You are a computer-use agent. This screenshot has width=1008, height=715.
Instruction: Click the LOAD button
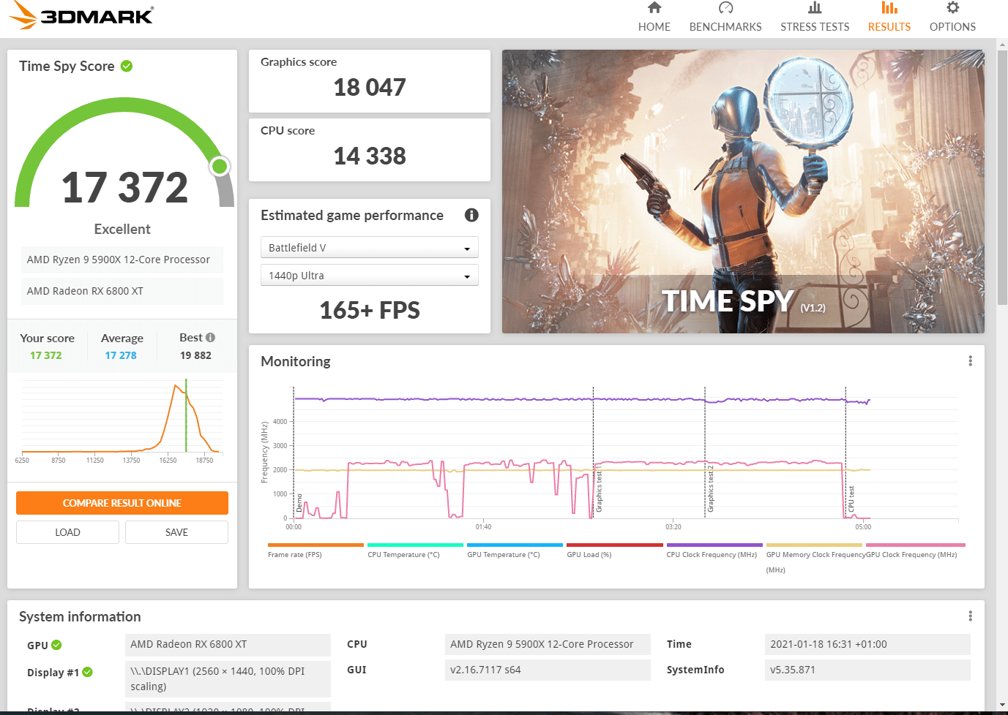[67, 532]
